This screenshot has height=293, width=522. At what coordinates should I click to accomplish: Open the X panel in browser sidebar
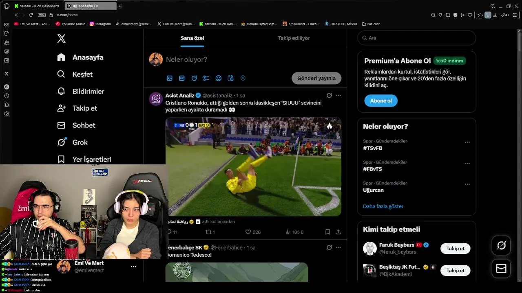click(7, 74)
